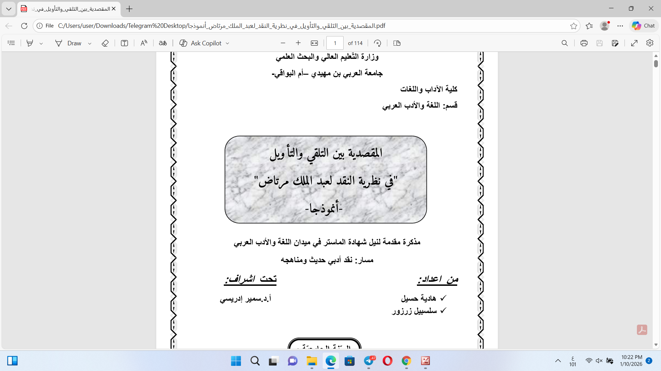
Task: Open Windows Start menu
Action: coord(236,361)
